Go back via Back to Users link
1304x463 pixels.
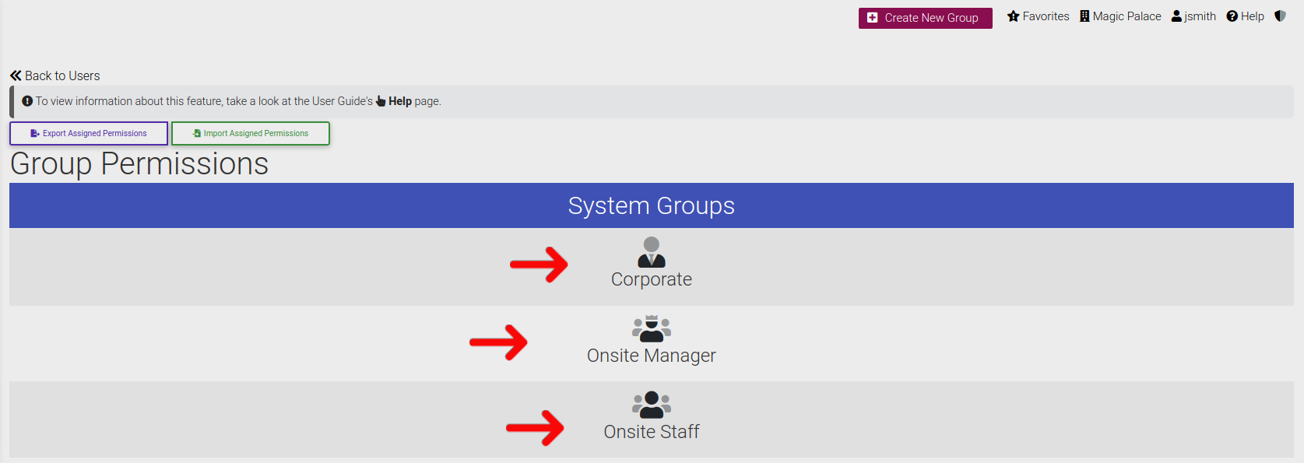click(x=55, y=75)
